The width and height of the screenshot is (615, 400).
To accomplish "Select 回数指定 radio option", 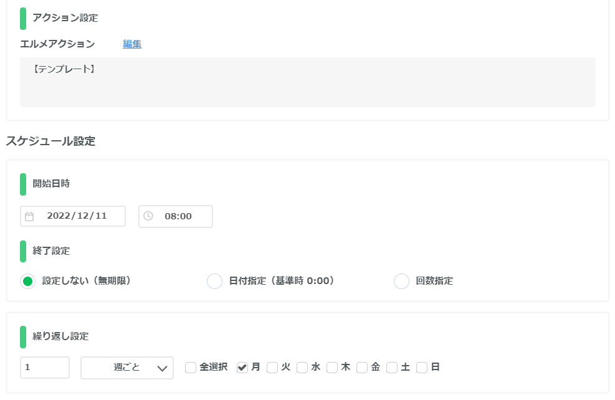I will tap(401, 281).
